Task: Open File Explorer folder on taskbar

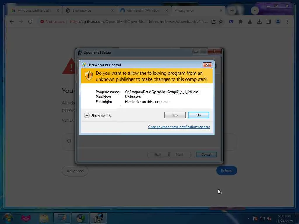Action: click(x=44, y=218)
